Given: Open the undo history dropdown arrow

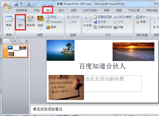Looking at the screenshot, I should click(24, 4).
